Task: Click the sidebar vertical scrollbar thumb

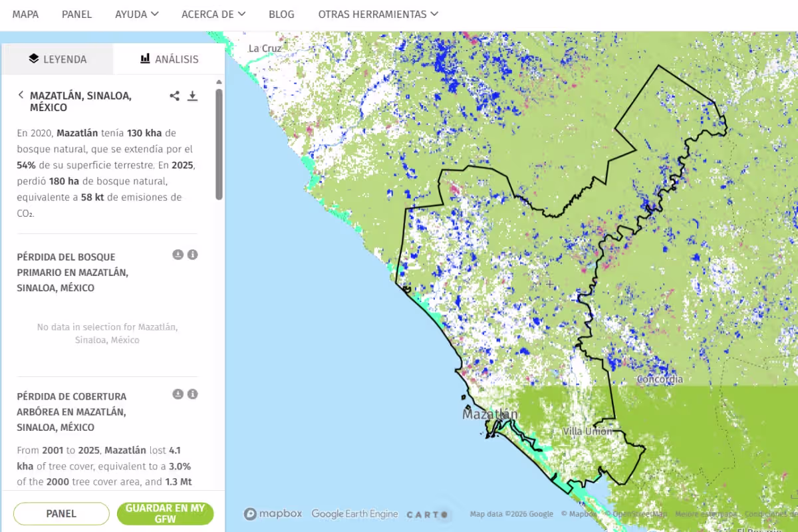Action: [219, 144]
